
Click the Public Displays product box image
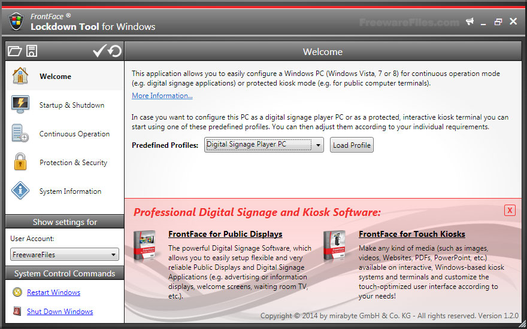(x=144, y=246)
